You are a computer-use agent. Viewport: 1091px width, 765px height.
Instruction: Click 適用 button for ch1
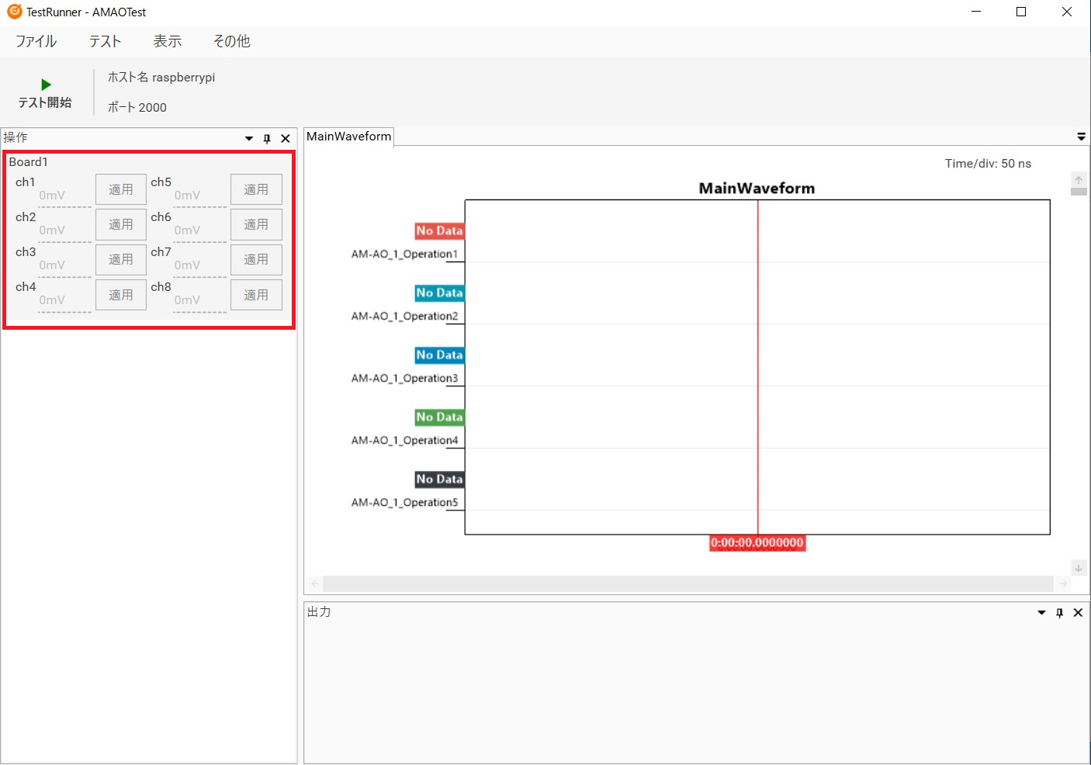click(x=120, y=189)
